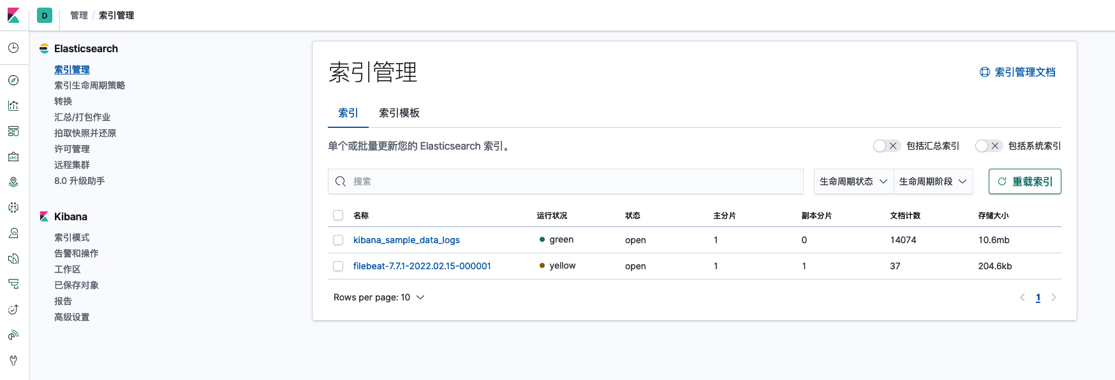Screen dimensions: 1115x380
Task: Open 工作区 menu item
Action: tap(68, 269)
